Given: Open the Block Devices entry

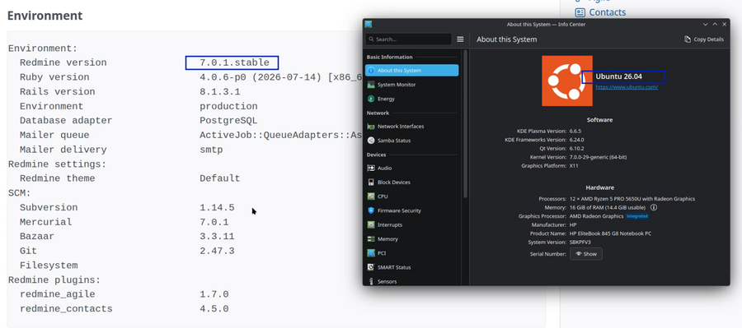Looking at the screenshot, I should 411,182.
